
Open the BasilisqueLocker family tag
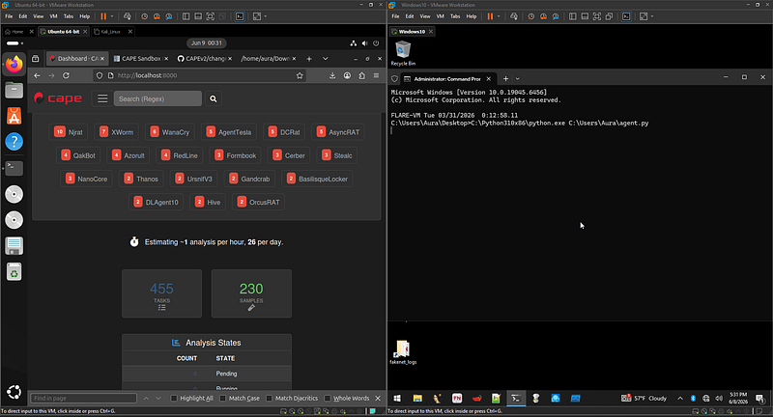coord(318,179)
